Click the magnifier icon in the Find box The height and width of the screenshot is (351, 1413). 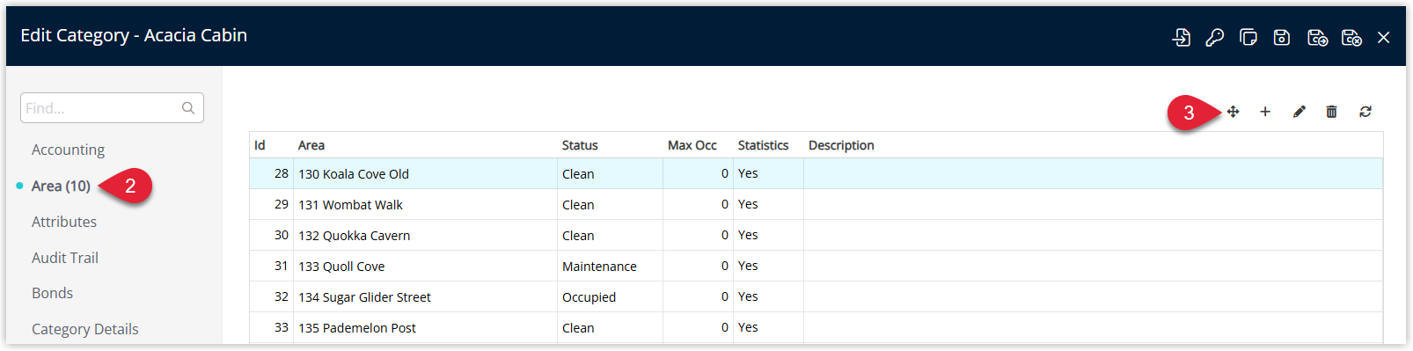click(188, 108)
